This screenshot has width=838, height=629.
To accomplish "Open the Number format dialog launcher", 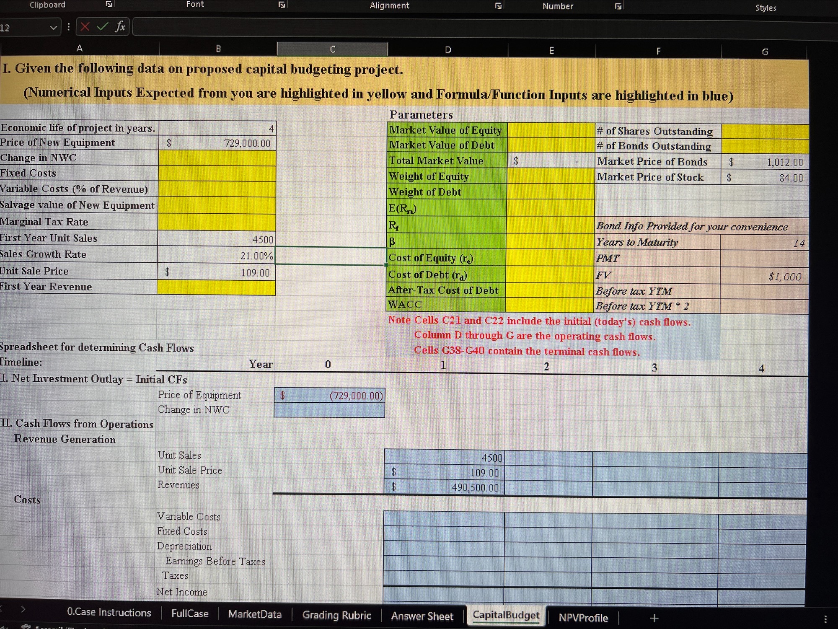I will click(618, 6).
